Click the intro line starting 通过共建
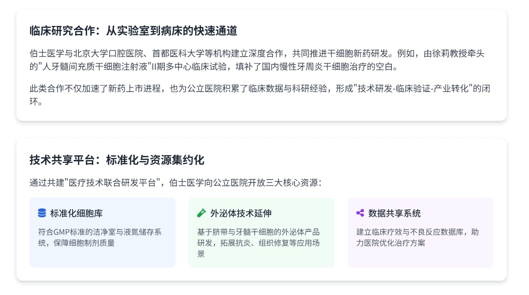Image resolution: width=529 pixels, height=295 pixels. 175,182
